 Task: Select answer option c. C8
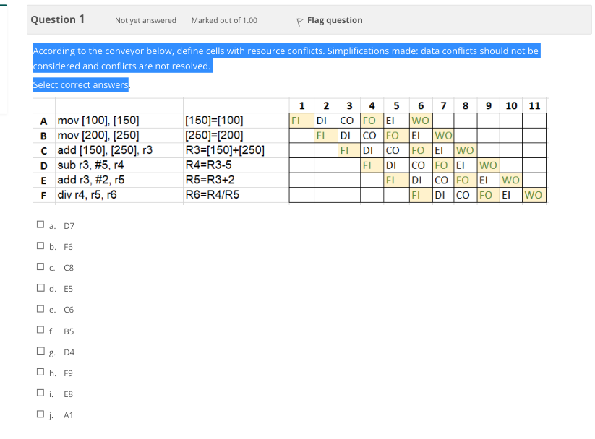tap(40, 266)
